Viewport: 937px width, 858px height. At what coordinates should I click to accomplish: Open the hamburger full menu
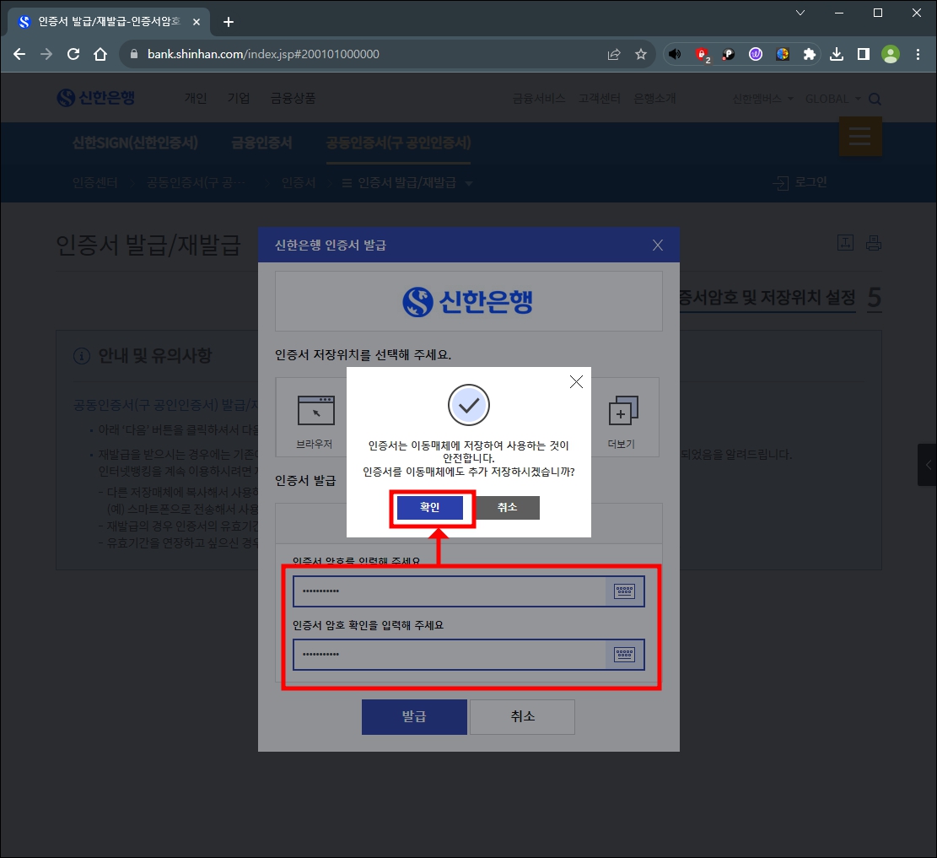tap(860, 137)
